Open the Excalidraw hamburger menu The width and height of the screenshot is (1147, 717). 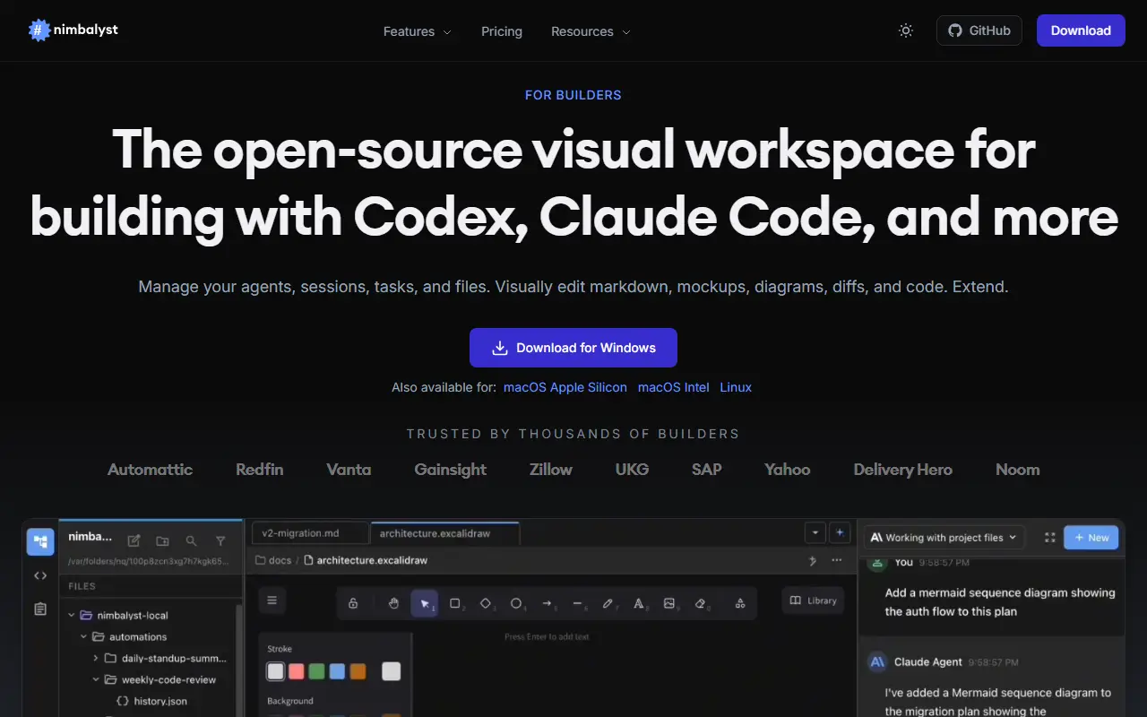272,600
